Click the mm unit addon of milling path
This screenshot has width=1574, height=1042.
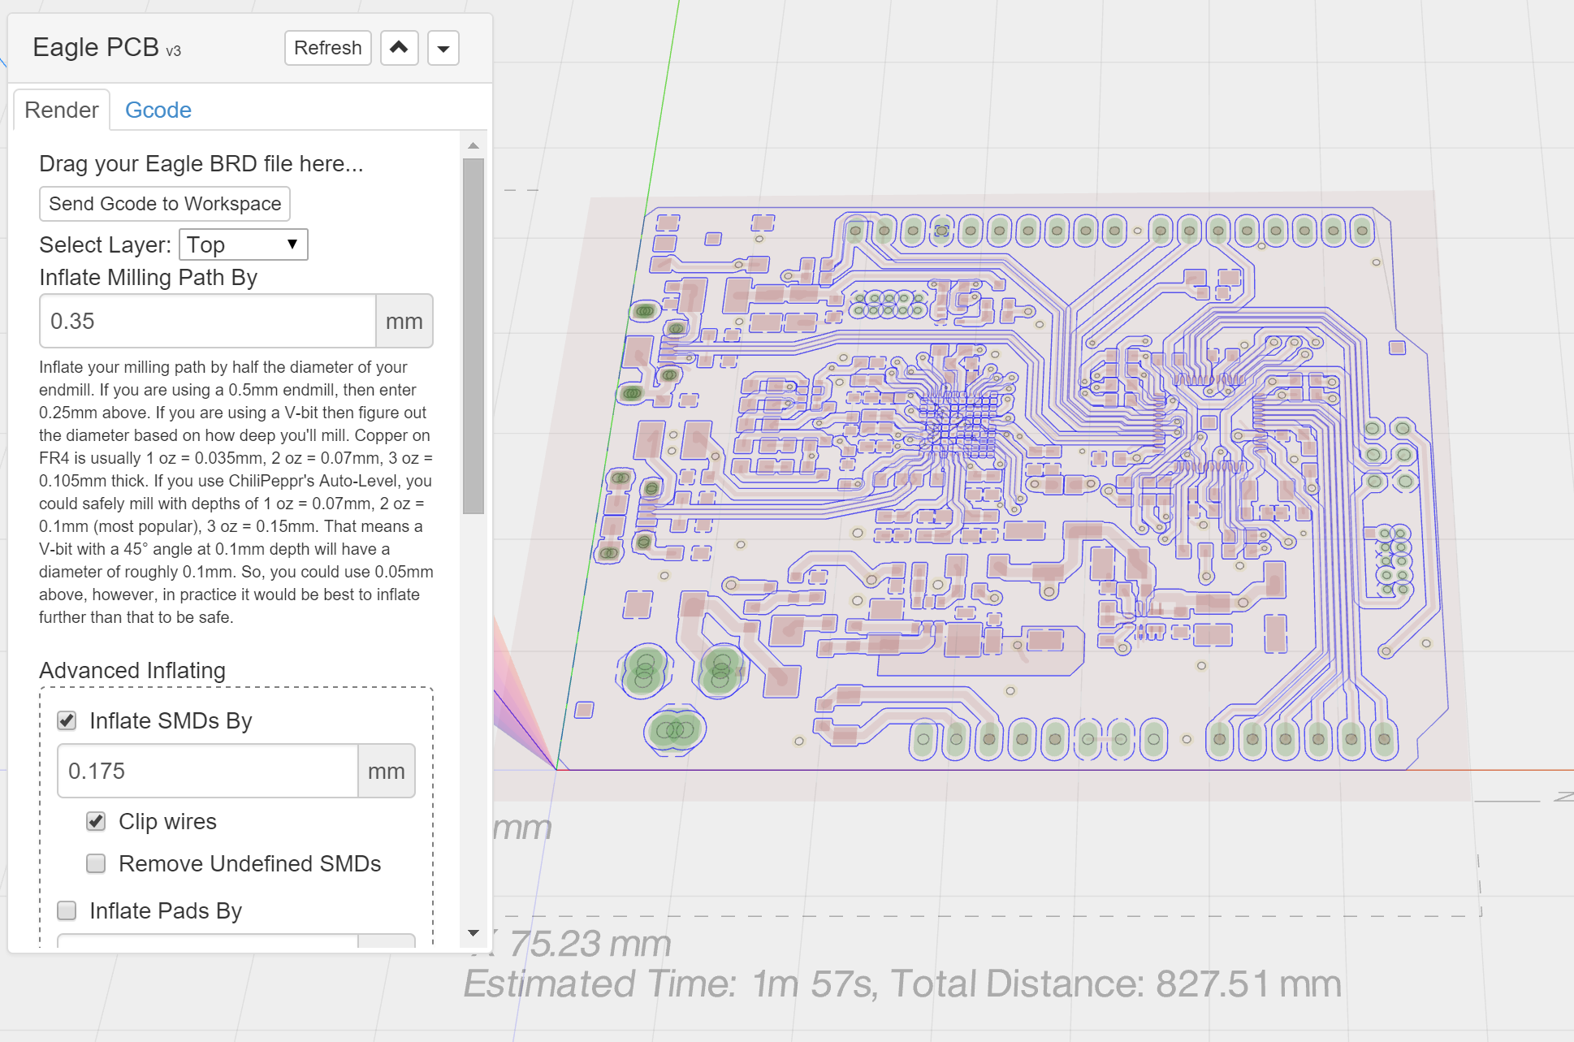point(404,321)
